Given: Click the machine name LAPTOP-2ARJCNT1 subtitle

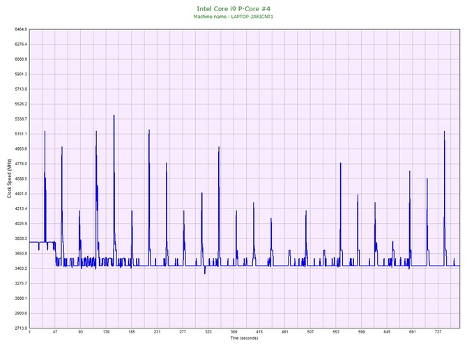Looking at the screenshot, I should pos(233,17).
